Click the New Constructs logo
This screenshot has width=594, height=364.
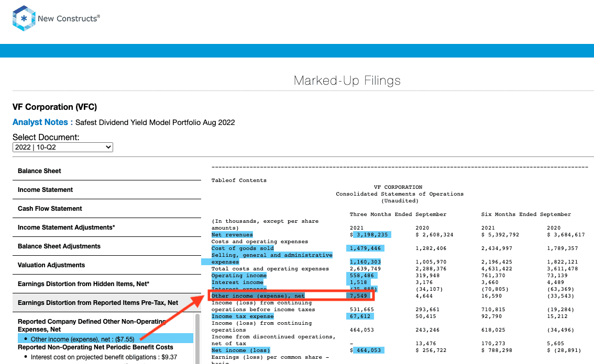[x=56, y=18]
